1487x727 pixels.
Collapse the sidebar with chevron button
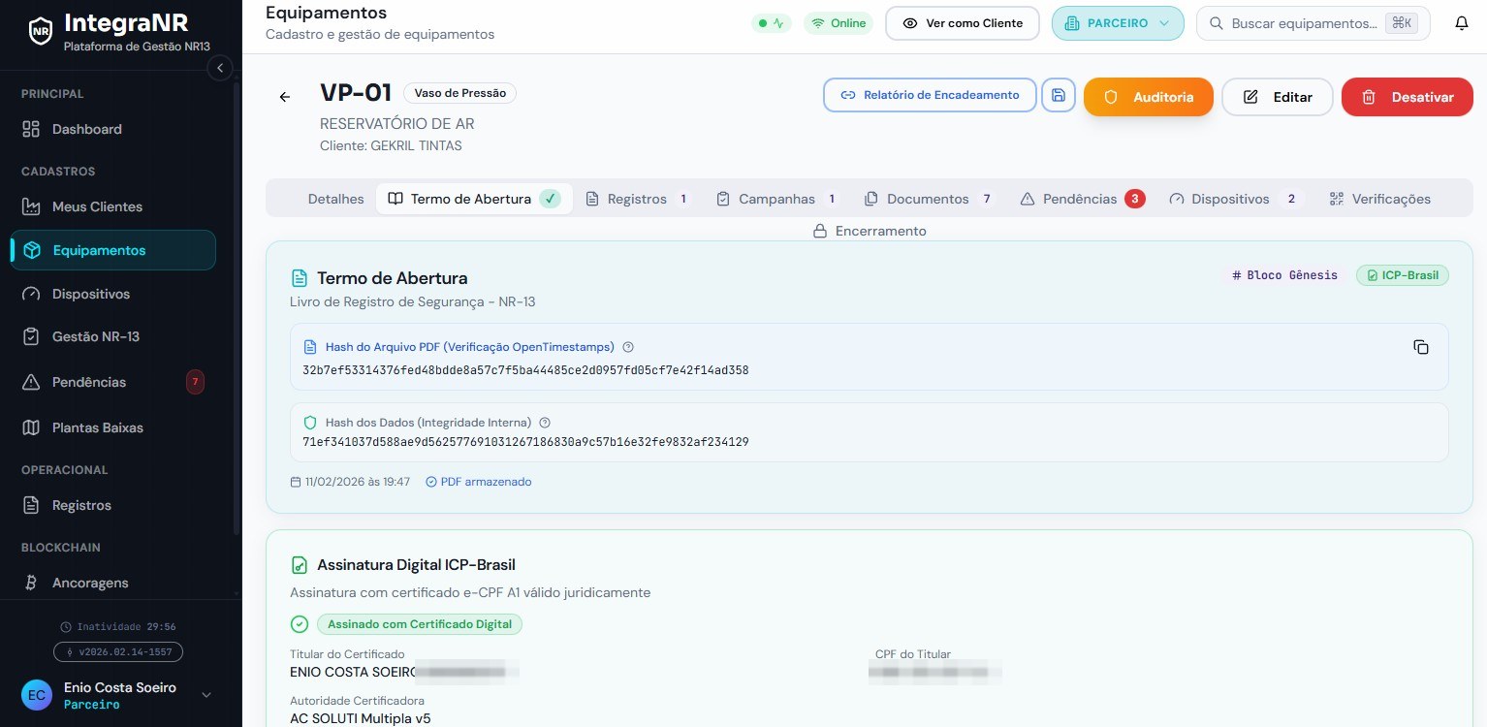[x=220, y=68]
